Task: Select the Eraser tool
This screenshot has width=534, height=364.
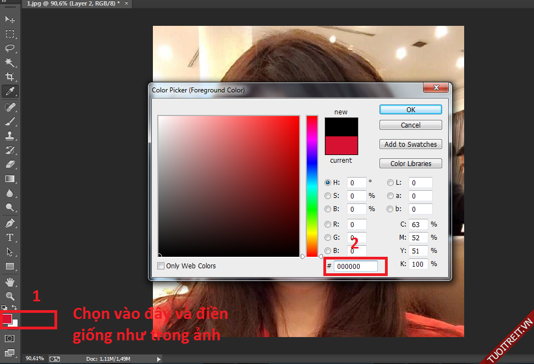Action: (x=10, y=164)
